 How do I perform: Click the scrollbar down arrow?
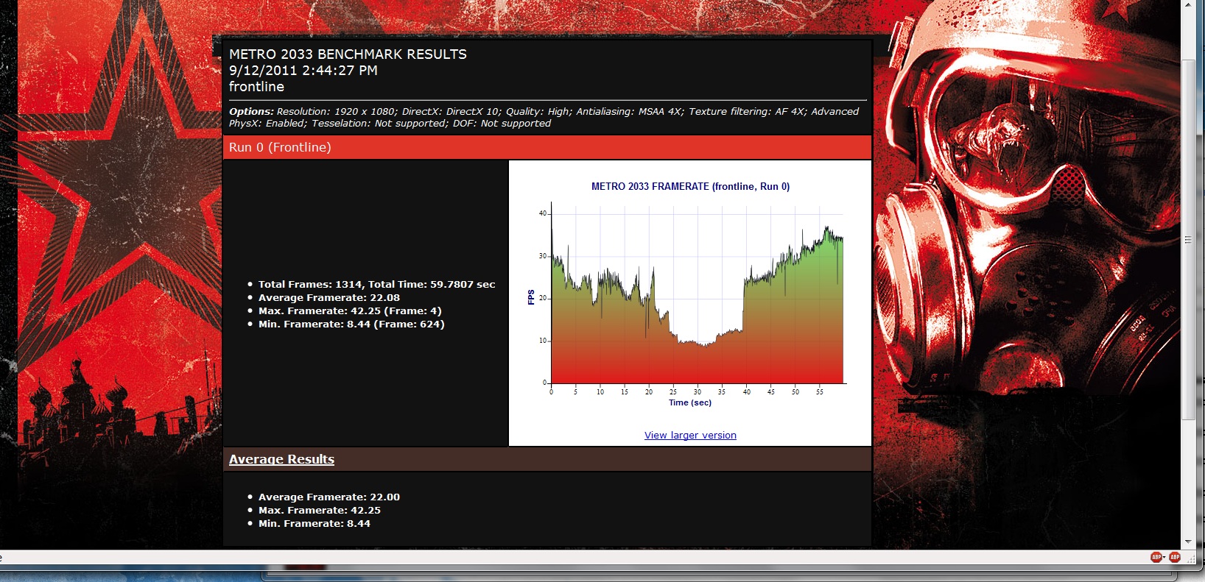[1188, 542]
